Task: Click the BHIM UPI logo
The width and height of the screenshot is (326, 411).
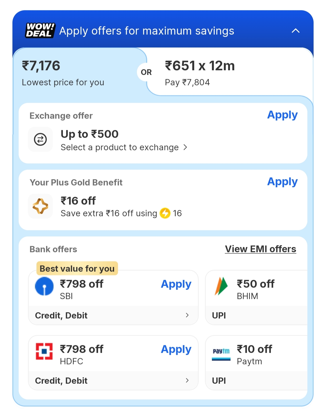Action: [x=221, y=286]
